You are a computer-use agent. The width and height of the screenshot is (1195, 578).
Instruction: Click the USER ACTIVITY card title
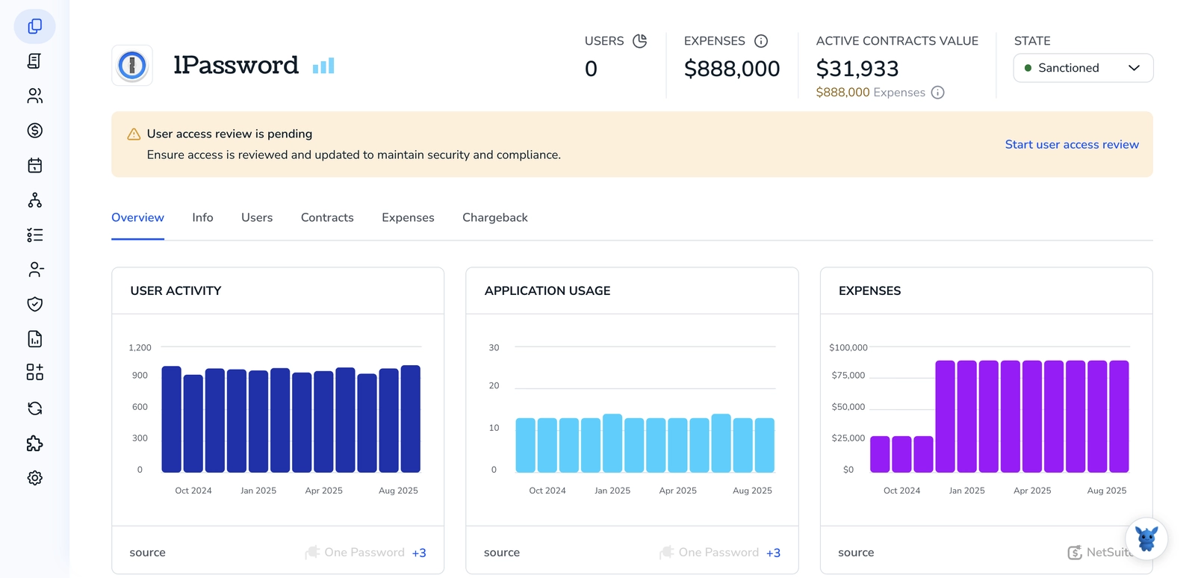coord(176,291)
